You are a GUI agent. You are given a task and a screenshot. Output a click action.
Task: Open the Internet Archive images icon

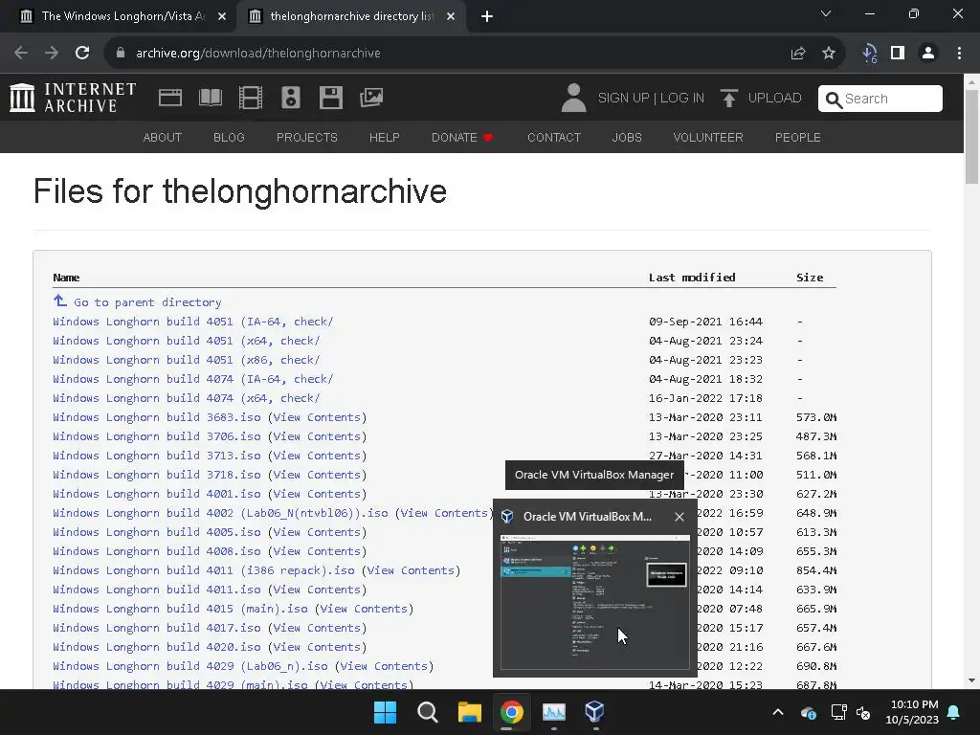click(x=371, y=98)
